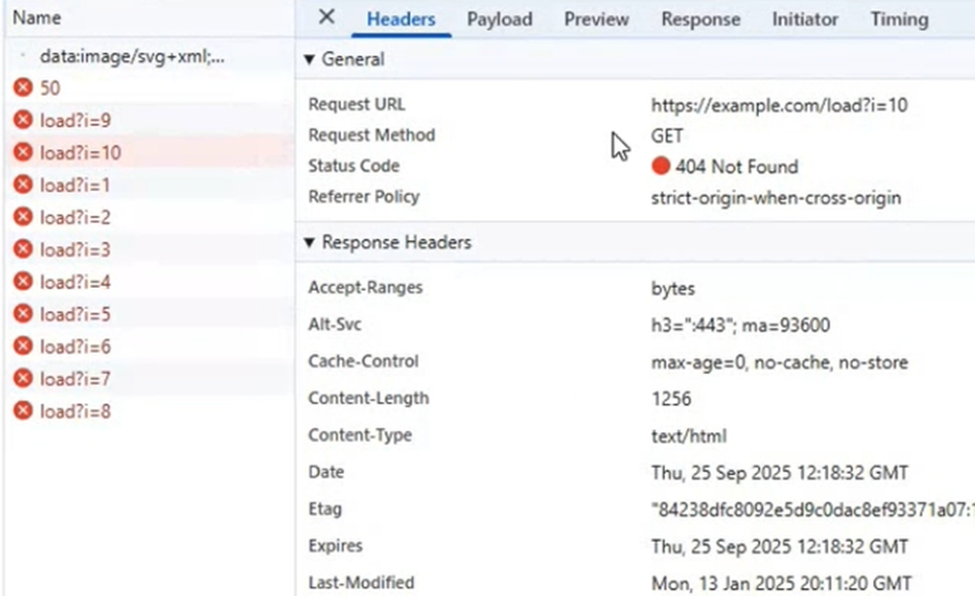Switch to the Payload tab

tap(499, 19)
